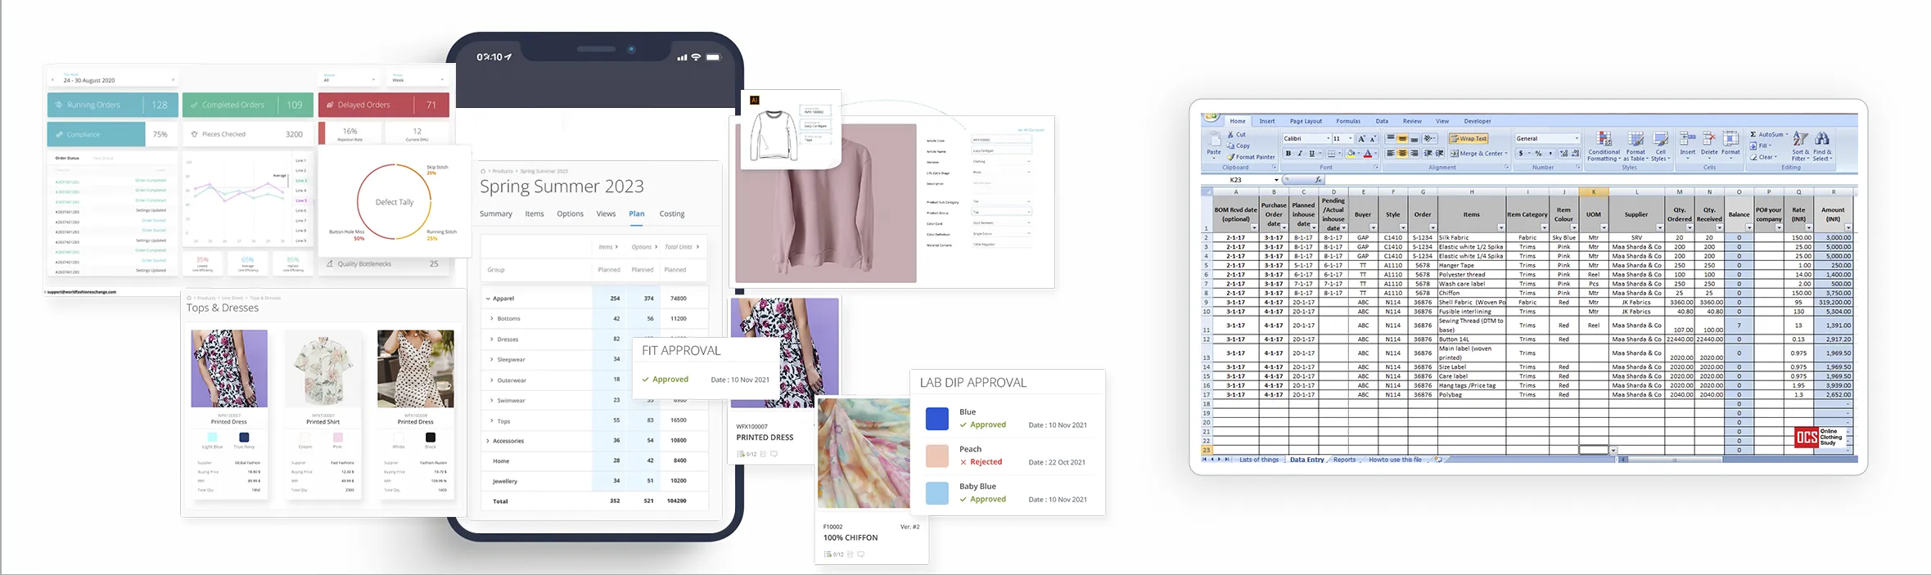Click the Format Painter brush icon
Image resolution: width=1931 pixels, height=575 pixels.
1231,157
